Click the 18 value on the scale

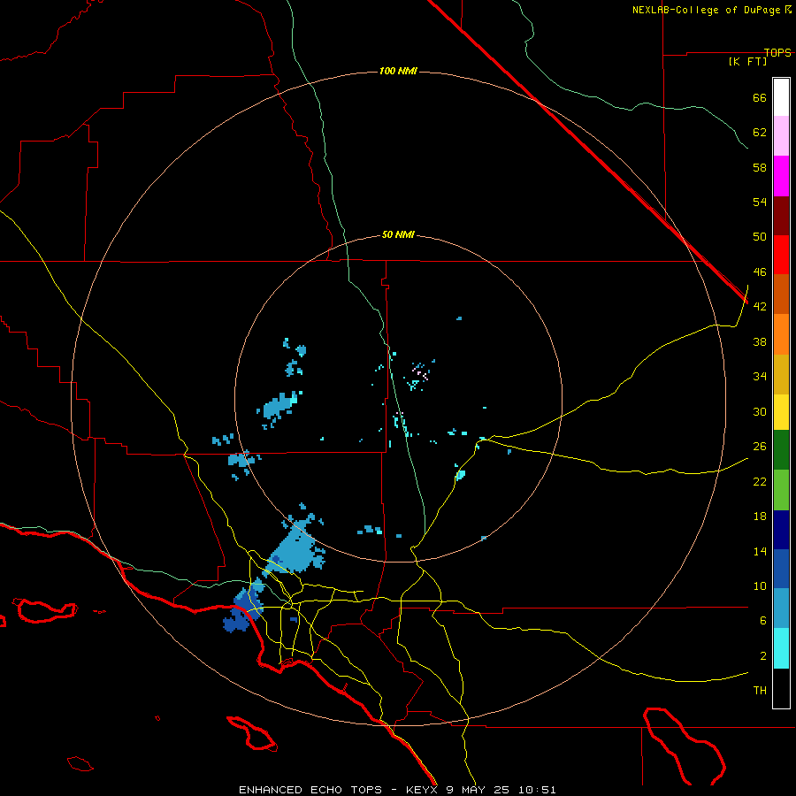(760, 517)
